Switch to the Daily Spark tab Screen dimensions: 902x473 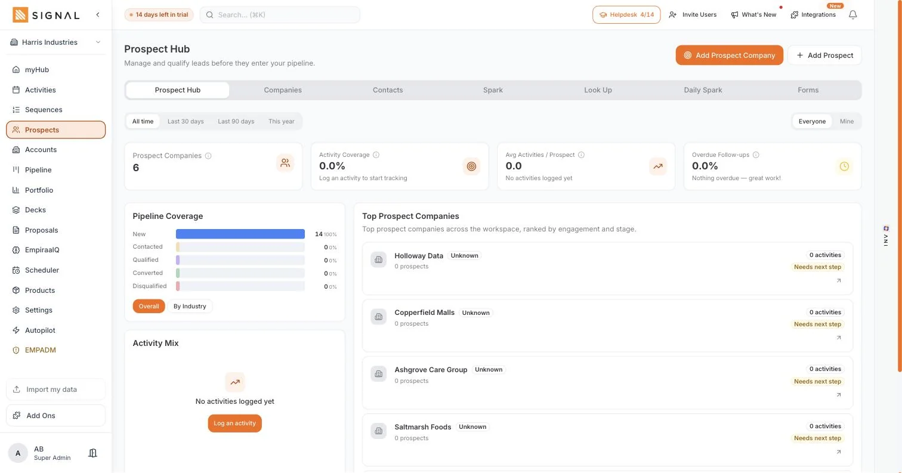[x=703, y=90]
